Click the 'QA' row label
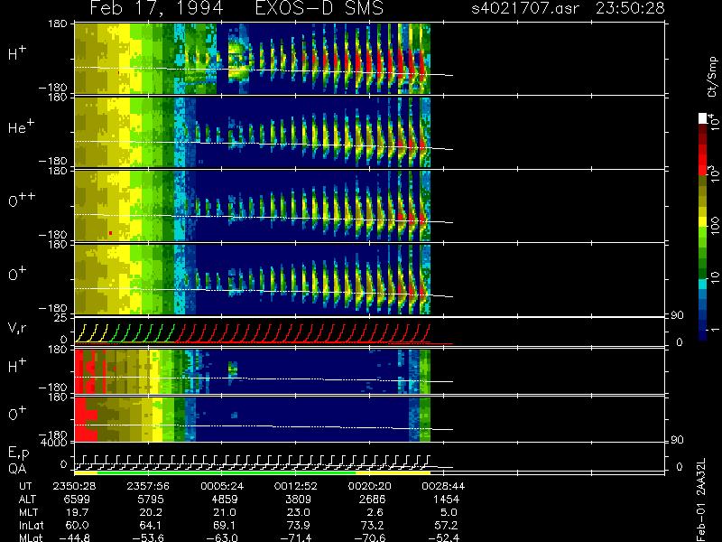The image size is (722, 542). tap(17, 468)
